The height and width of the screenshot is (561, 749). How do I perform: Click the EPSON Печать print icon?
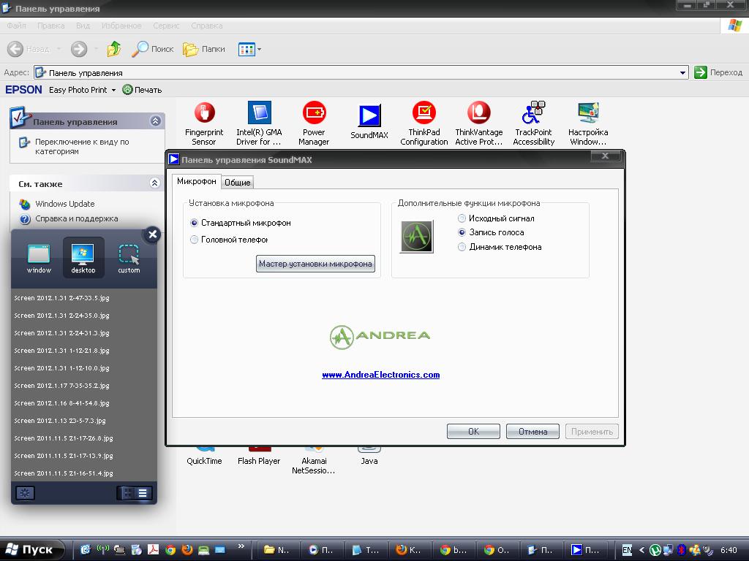(x=143, y=90)
